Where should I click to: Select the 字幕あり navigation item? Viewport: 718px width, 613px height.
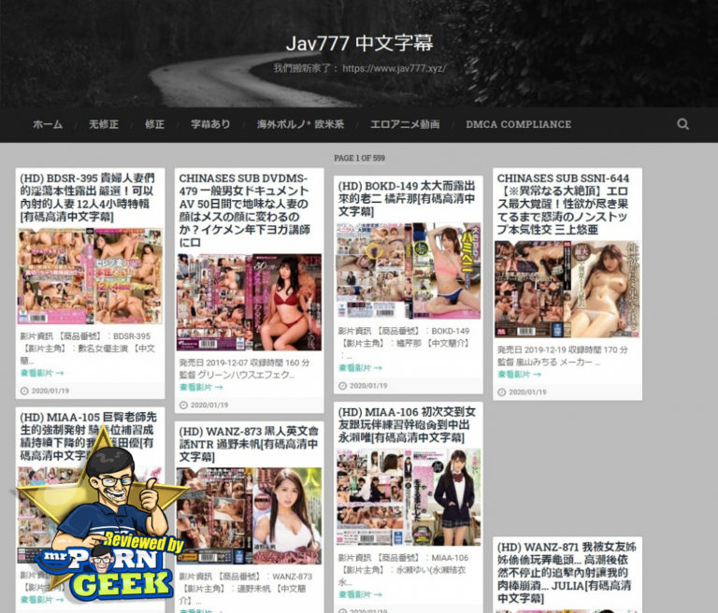[210, 124]
